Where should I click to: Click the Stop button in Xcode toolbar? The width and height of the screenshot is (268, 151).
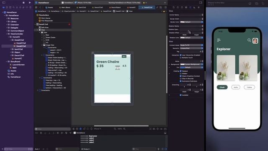(23, 3)
